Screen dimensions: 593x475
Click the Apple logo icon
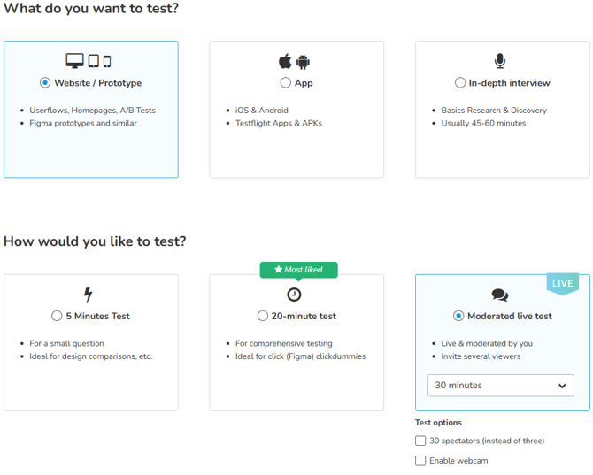click(285, 61)
